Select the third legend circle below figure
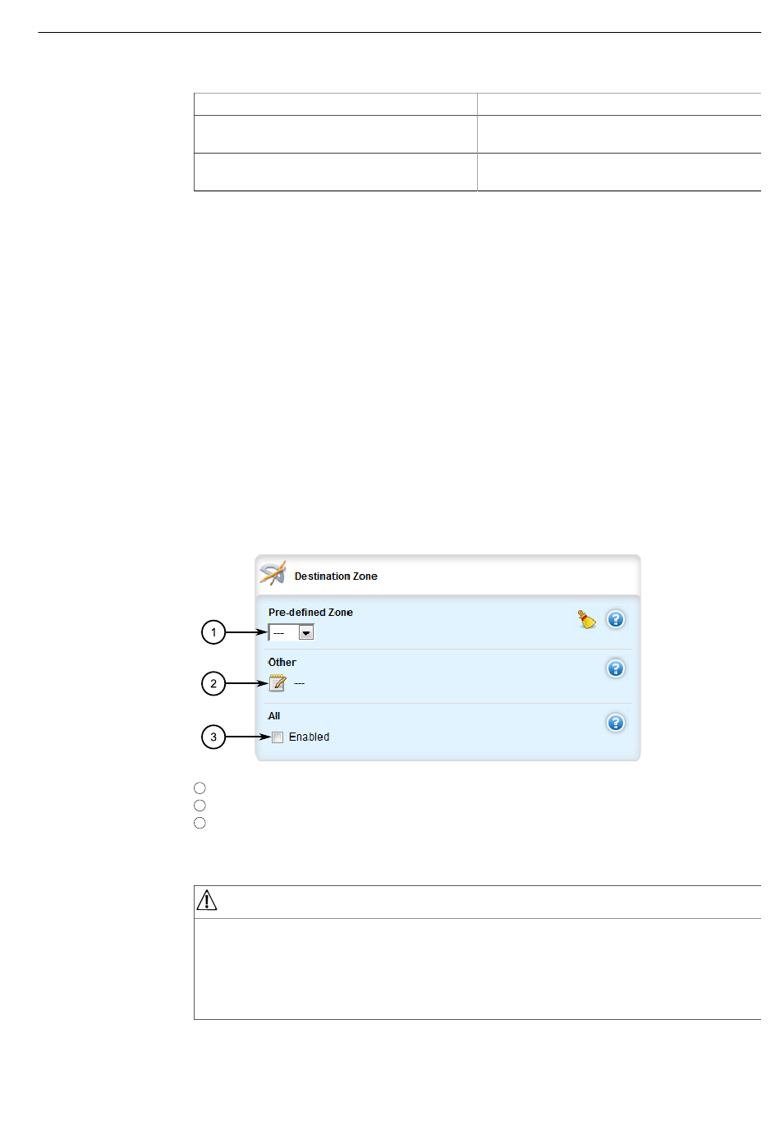The image size is (780, 1139). [x=200, y=823]
